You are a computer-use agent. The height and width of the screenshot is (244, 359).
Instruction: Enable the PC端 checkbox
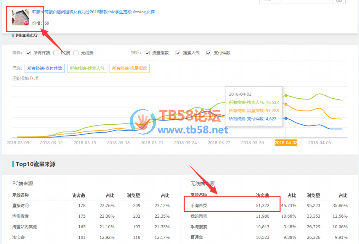[x=56, y=53]
